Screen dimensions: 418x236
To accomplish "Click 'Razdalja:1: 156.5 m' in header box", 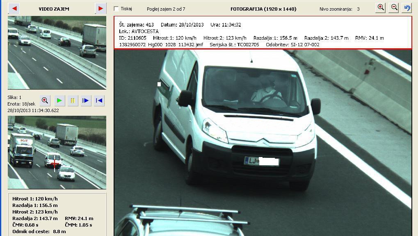I will (275, 38).
